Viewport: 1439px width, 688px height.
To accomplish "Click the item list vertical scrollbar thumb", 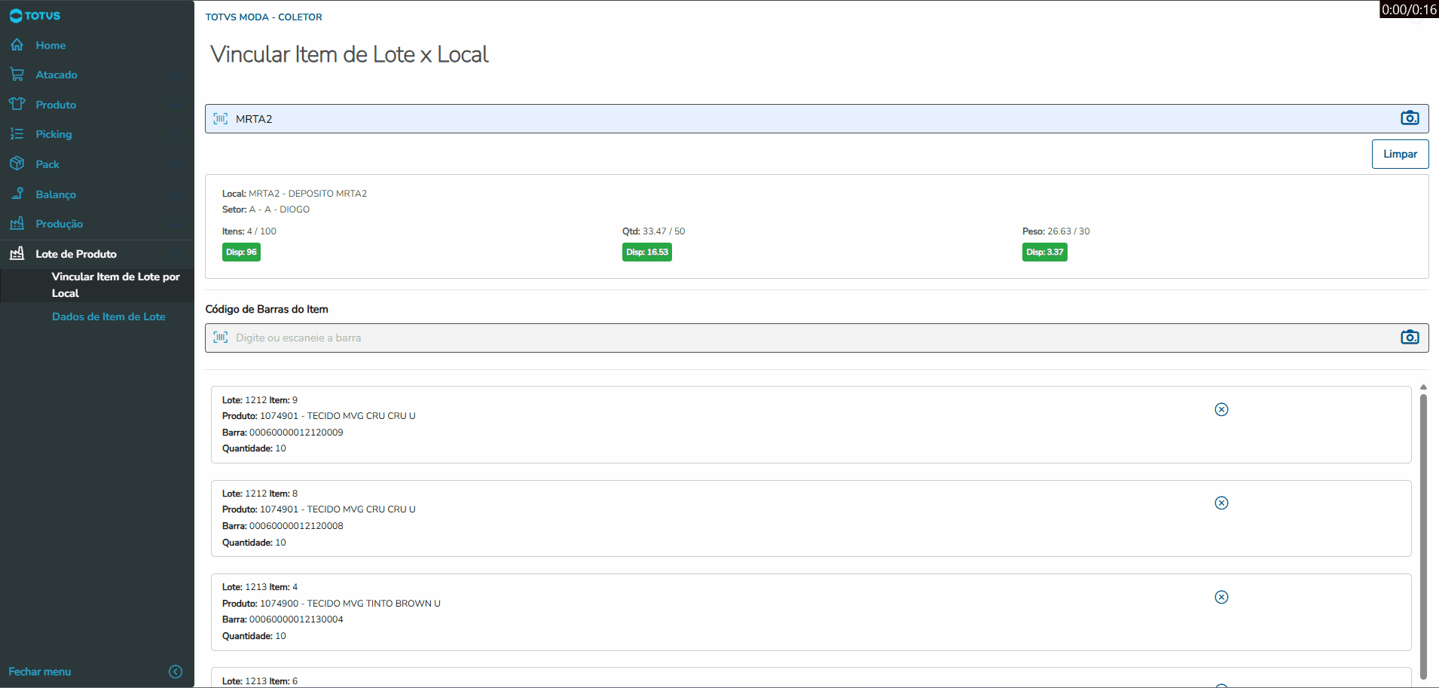I will (x=1423, y=537).
